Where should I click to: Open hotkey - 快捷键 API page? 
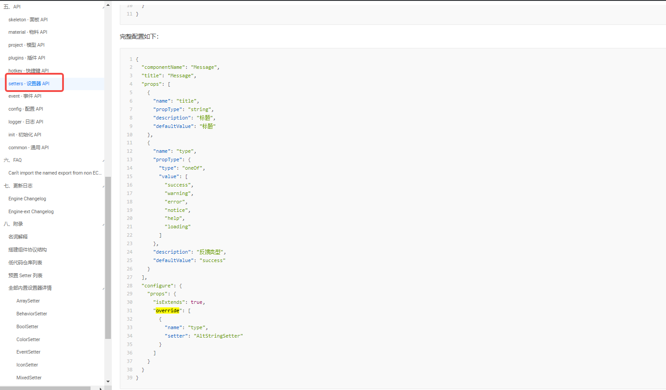click(28, 71)
